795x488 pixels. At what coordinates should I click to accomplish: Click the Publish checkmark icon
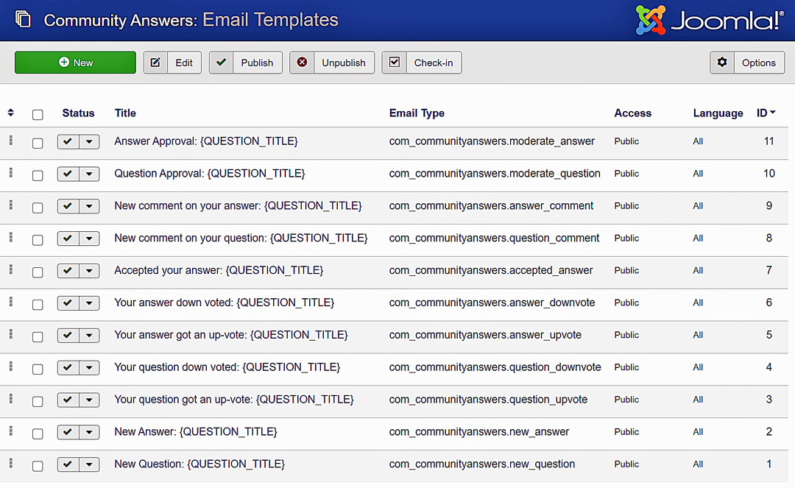(x=222, y=63)
